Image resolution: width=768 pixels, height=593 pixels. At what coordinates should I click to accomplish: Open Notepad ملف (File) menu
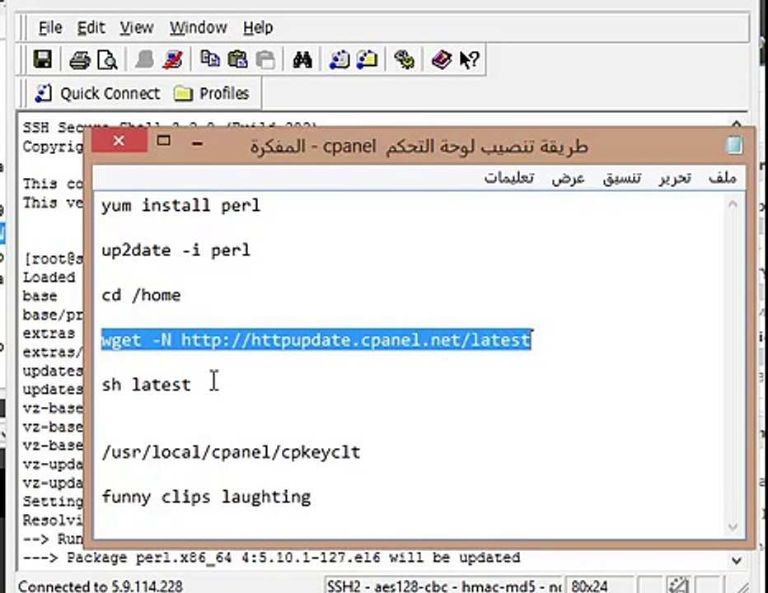723,177
